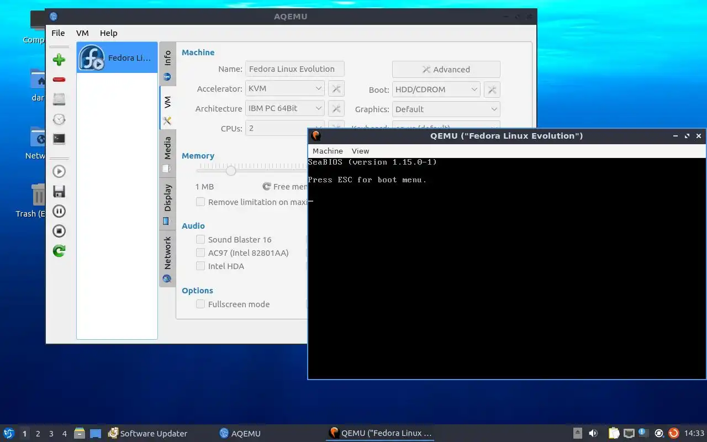Enable AC97 (Intel 82801AA) audio
Screen dimensions: 707x442
(201, 252)
